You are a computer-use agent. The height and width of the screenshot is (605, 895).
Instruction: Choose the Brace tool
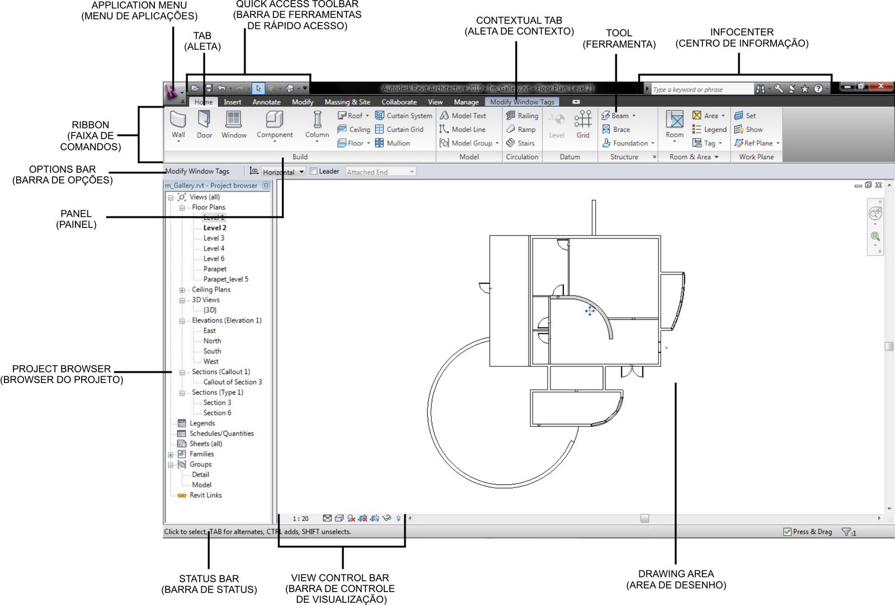click(616, 129)
